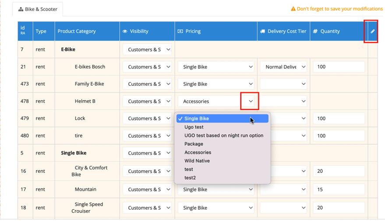This screenshot has height=221, width=385.
Task: Click the save modifications reminder text
Action: click(x=340, y=9)
